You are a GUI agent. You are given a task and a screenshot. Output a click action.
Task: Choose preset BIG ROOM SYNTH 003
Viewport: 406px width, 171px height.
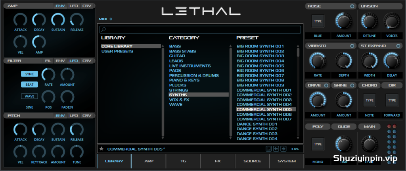coord(260,56)
